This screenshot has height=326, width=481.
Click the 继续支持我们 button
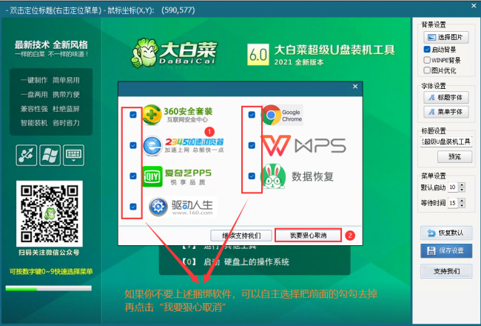pos(241,236)
